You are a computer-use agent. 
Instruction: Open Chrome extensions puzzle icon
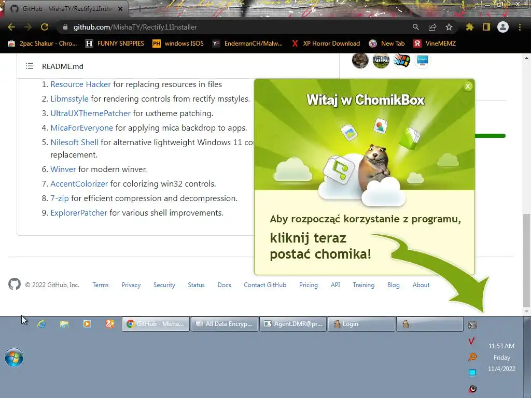tap(469, 27)
